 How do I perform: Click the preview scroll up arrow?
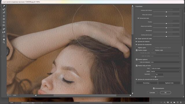click(132, 6)
